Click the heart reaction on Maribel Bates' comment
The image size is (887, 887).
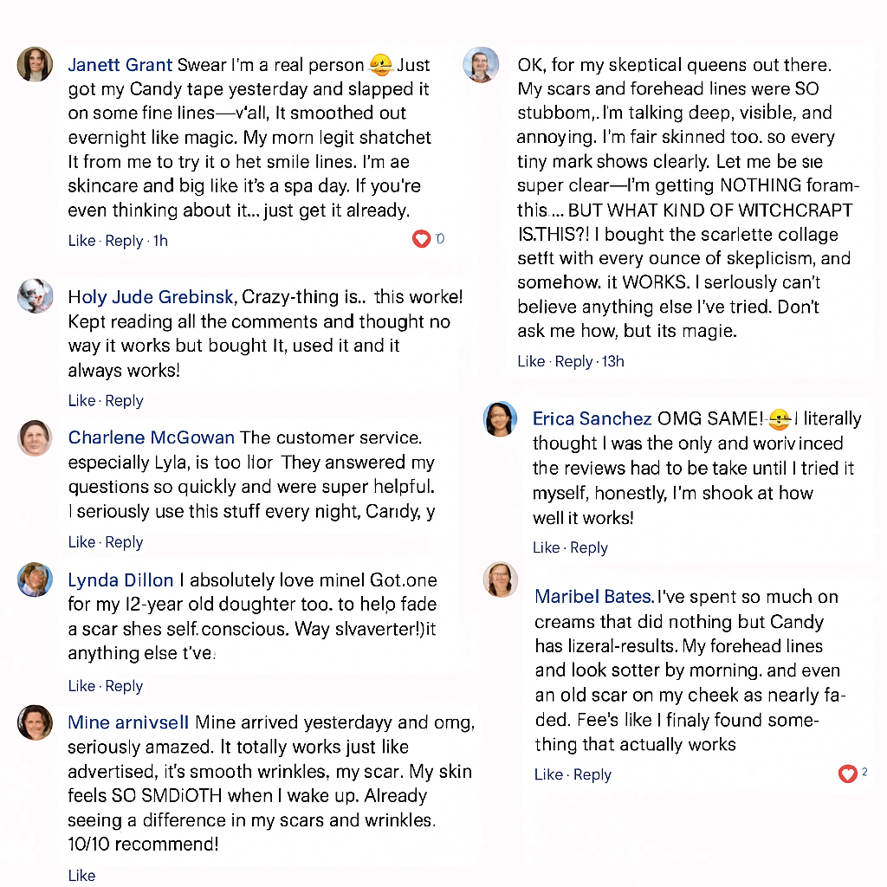[847, 774]
